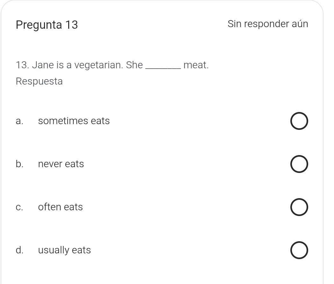Click the 'Sin responder aún' status text
The width and height of the screenshot is (334, 284).
pyautogui.click(x=268, y=24)
